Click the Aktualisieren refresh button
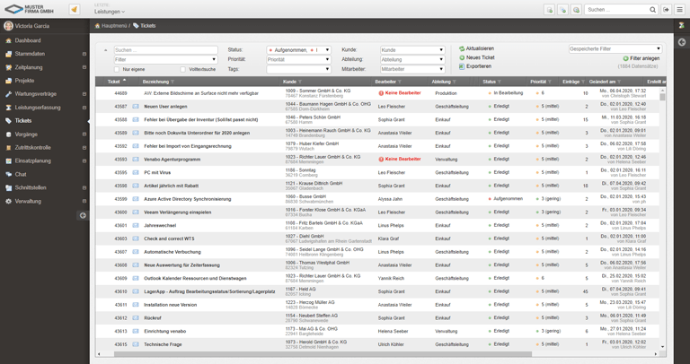The image size is (690, 364). tap(480, 48)
